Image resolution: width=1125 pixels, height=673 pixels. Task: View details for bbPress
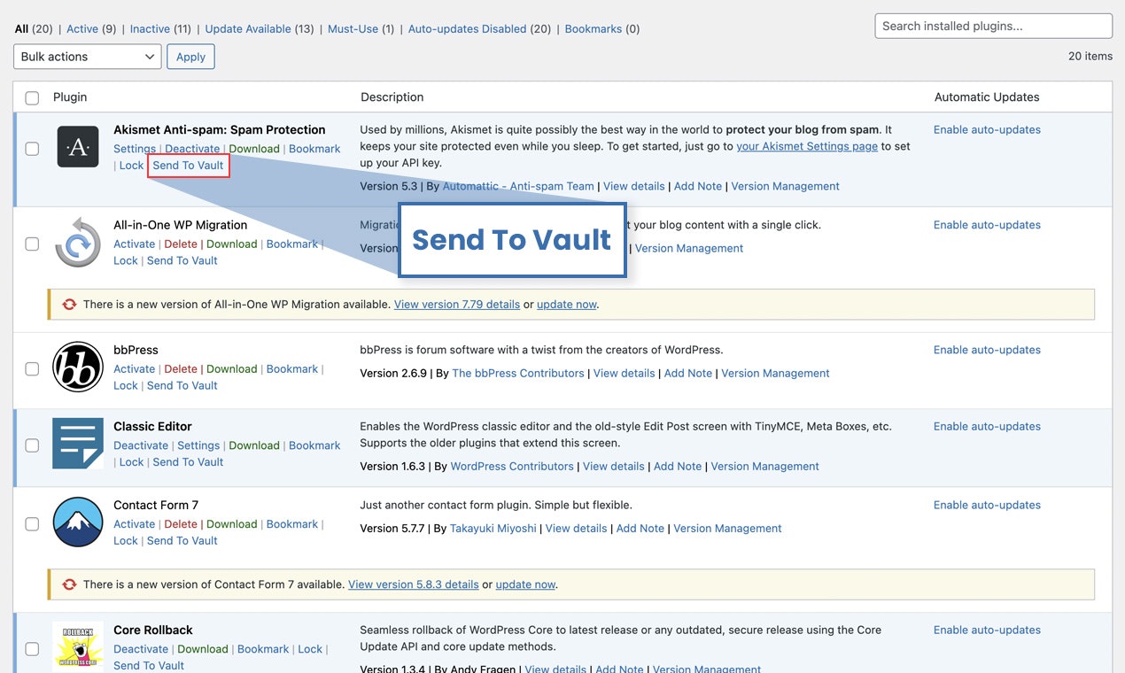click(x=624, y=373)
